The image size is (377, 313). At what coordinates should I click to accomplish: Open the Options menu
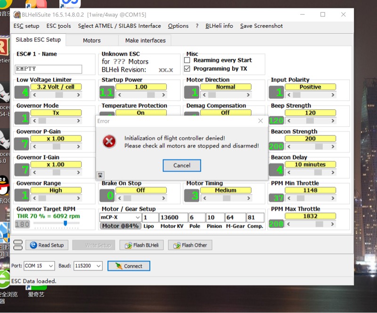(178, 26)
